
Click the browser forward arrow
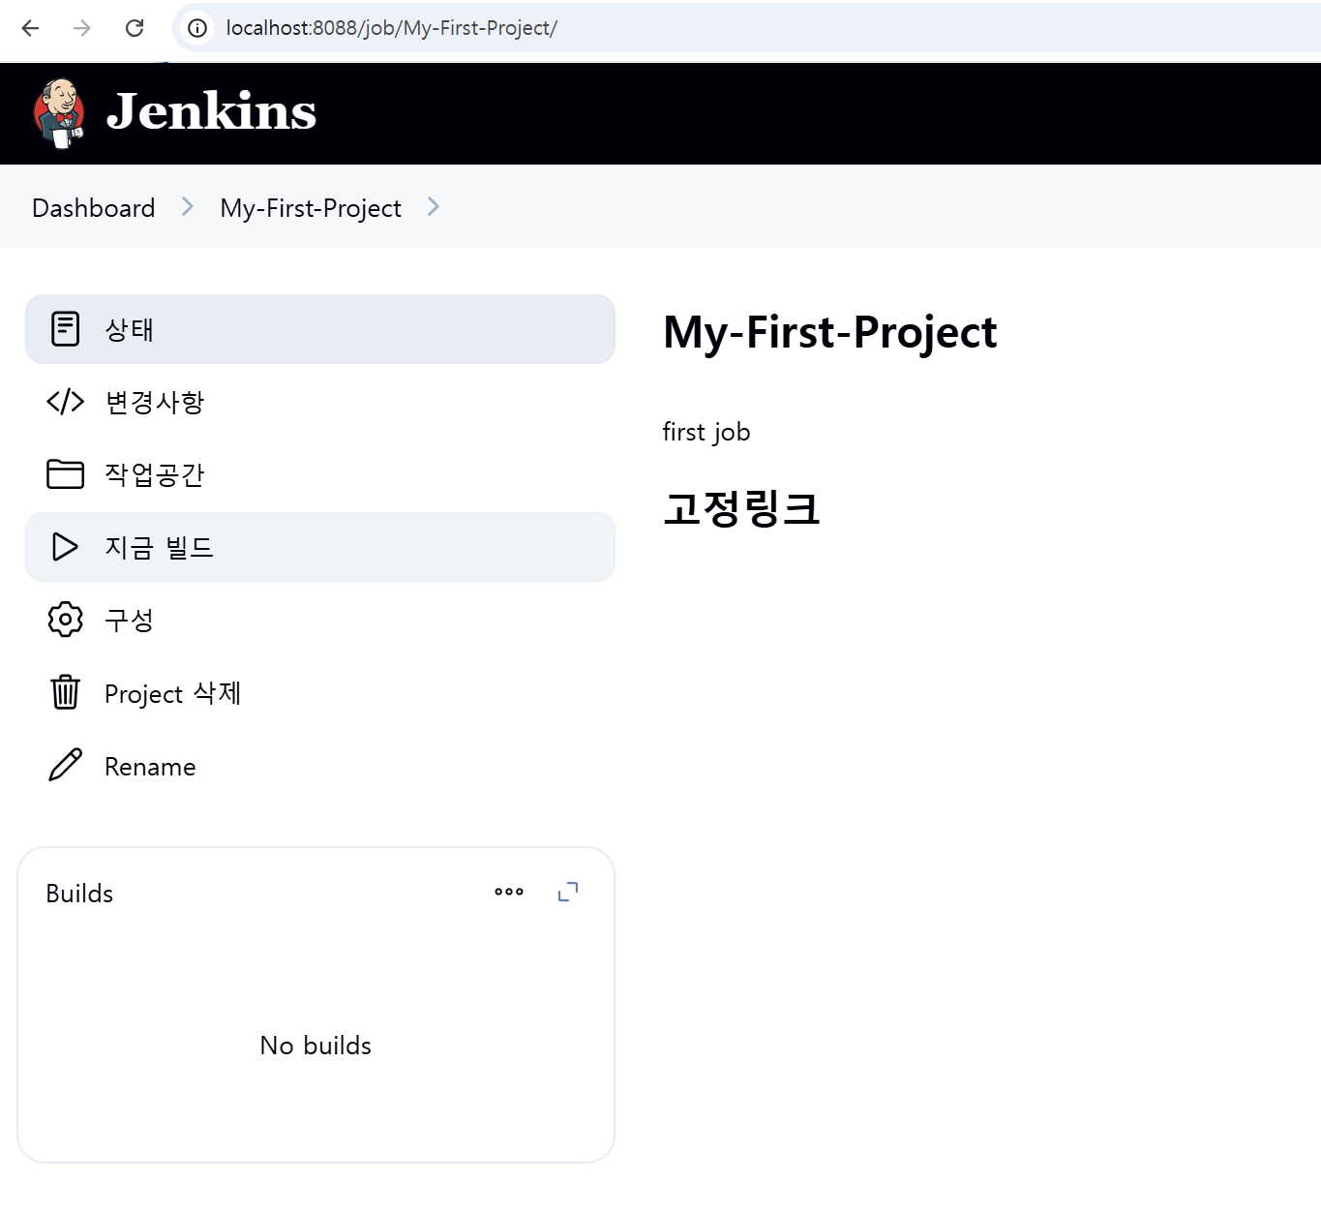tap(82, 28)
